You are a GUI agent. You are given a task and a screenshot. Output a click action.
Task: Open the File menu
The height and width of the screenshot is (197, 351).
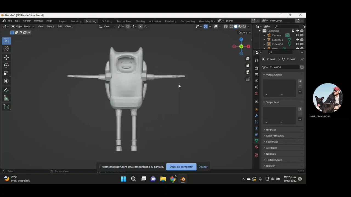(10, 21)
